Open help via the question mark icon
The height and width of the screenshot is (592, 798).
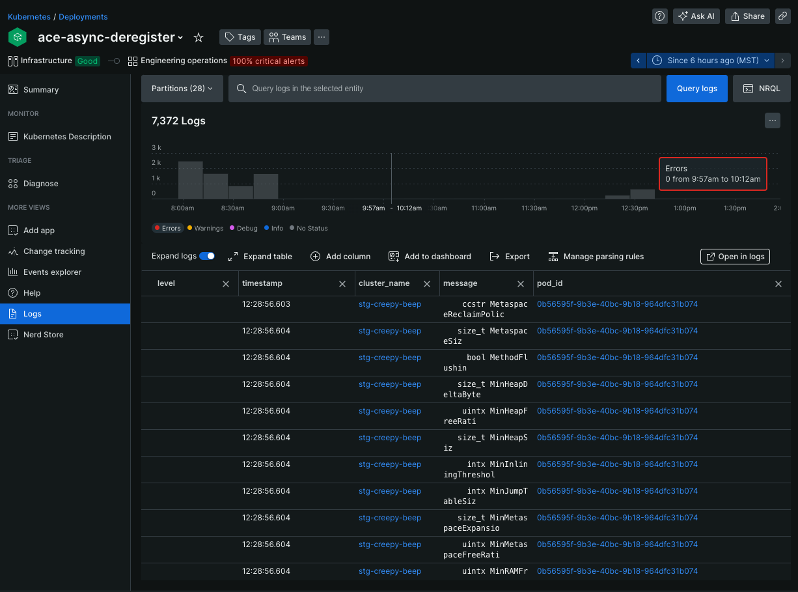point(659,16)
